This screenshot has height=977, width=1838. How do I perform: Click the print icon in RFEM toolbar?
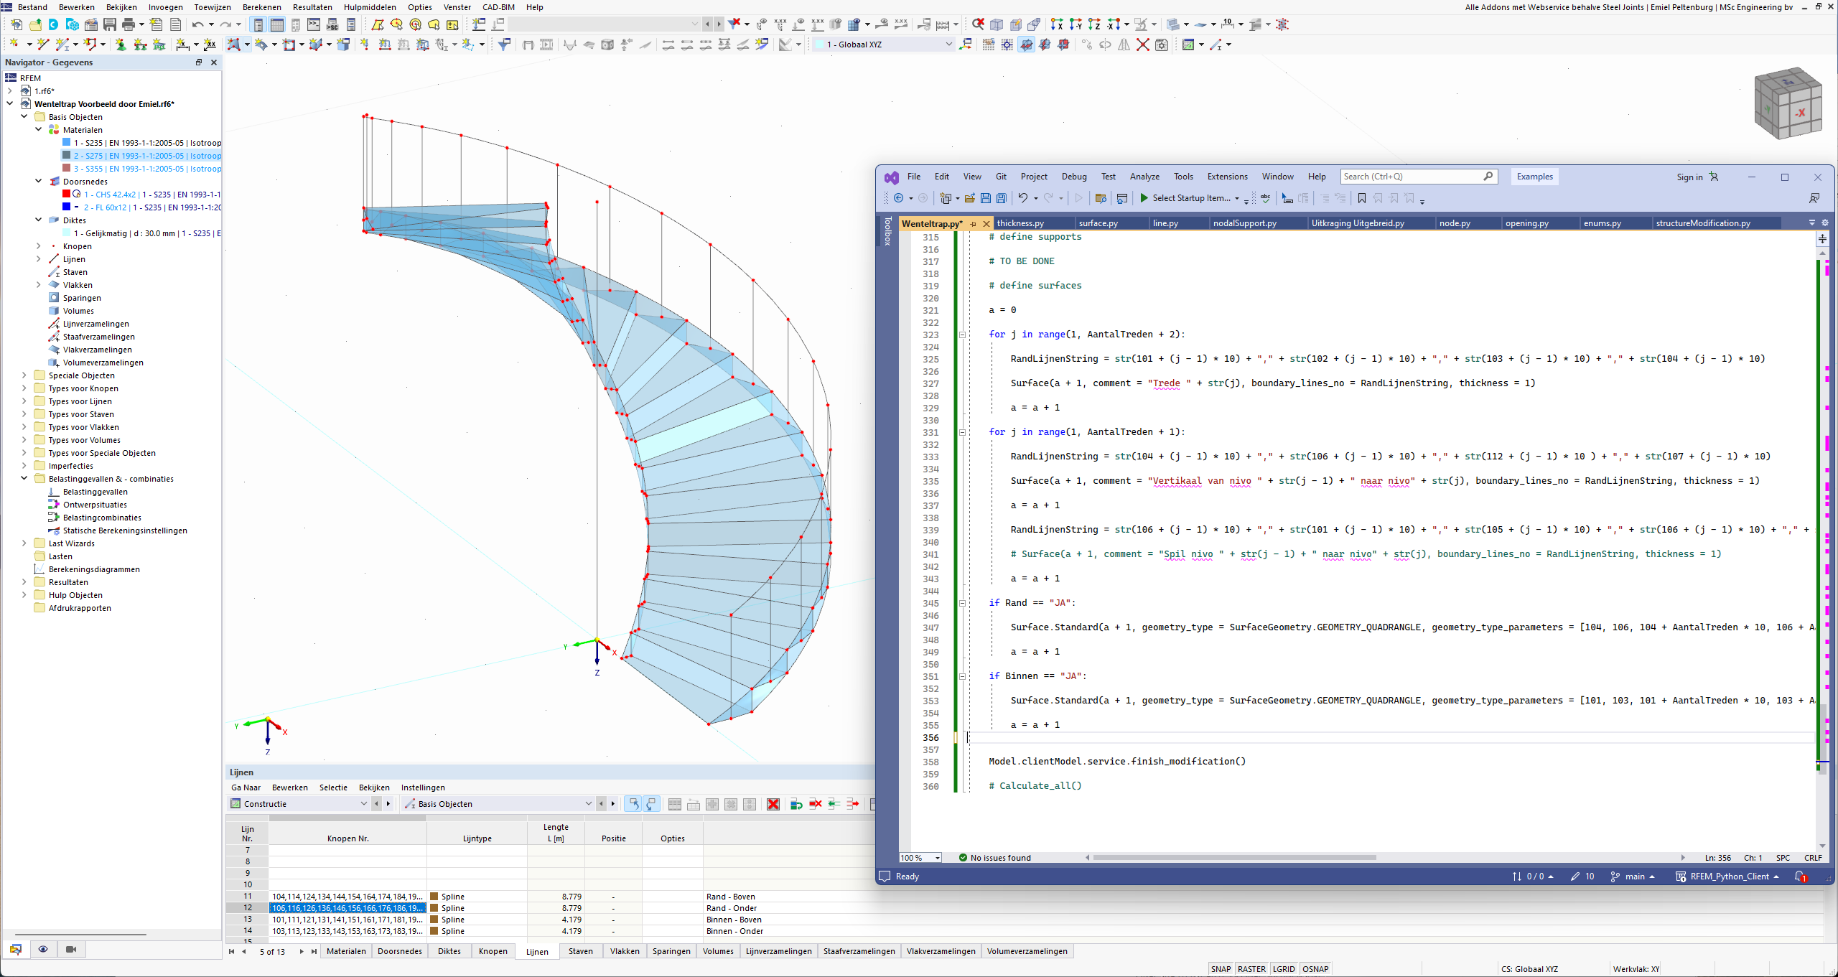[x=128, y=24]
